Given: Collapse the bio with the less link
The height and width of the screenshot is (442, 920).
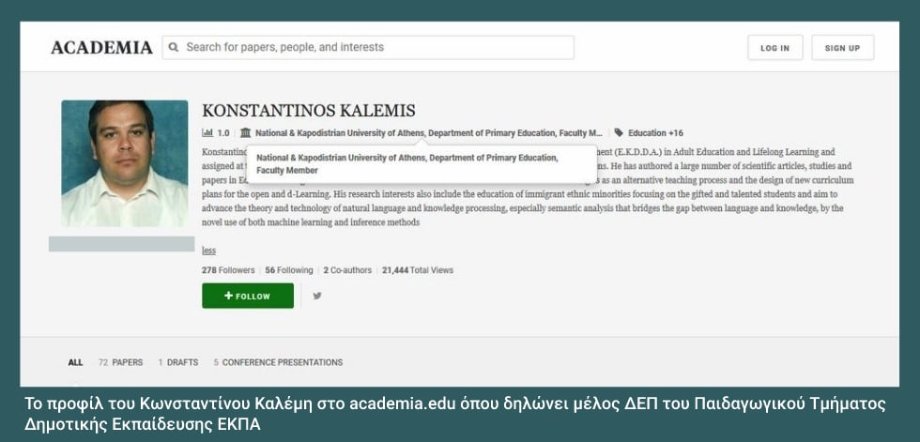Looking at the screenshot, I should click(x=208, y=251).
